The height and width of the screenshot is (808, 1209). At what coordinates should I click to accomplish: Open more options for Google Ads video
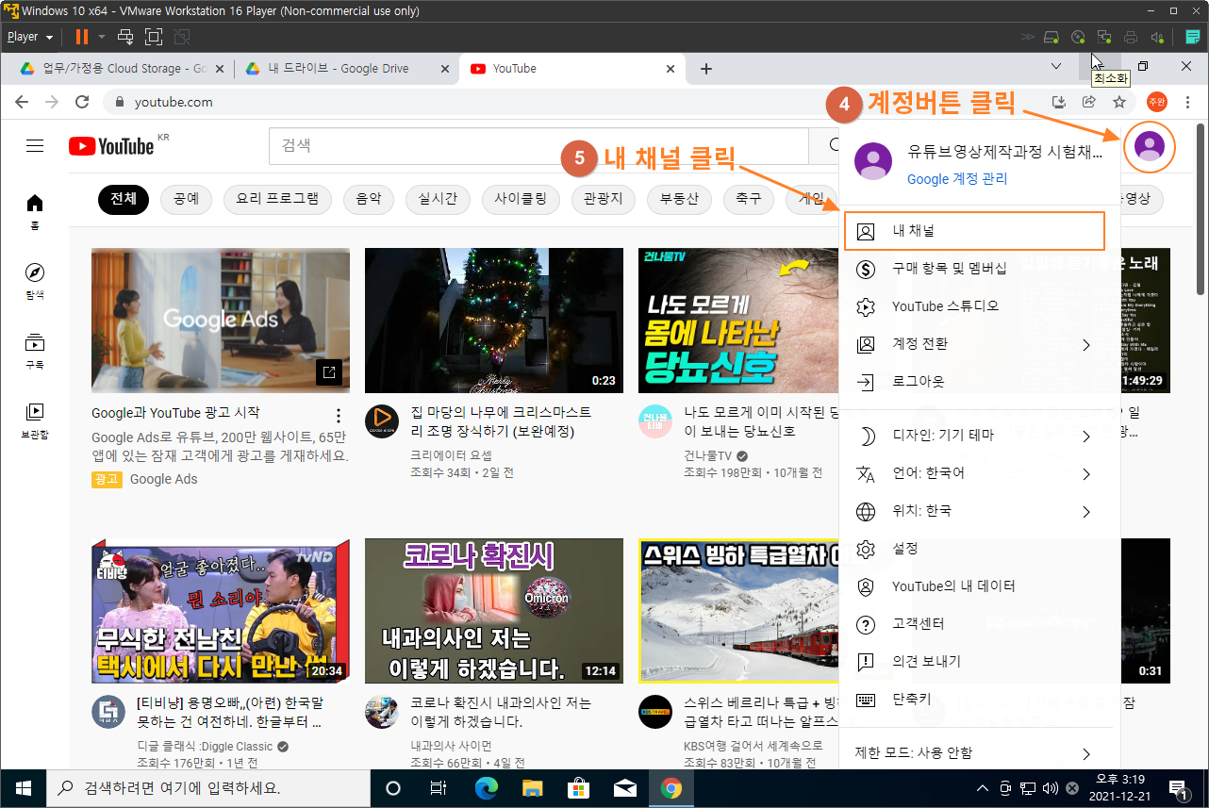pyautogui.click(x=339, y=416)
